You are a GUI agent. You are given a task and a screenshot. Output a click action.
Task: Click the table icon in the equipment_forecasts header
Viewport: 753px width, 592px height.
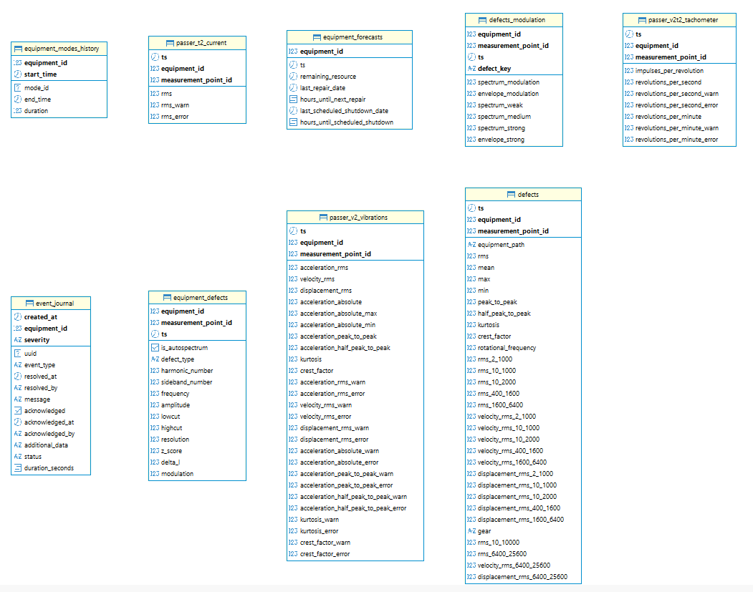317,37
